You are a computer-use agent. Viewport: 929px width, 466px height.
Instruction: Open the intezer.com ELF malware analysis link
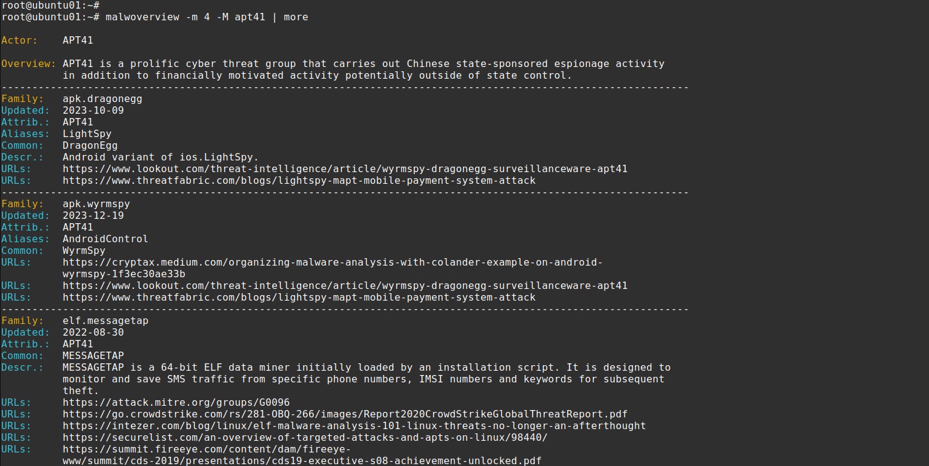(354, 426)
